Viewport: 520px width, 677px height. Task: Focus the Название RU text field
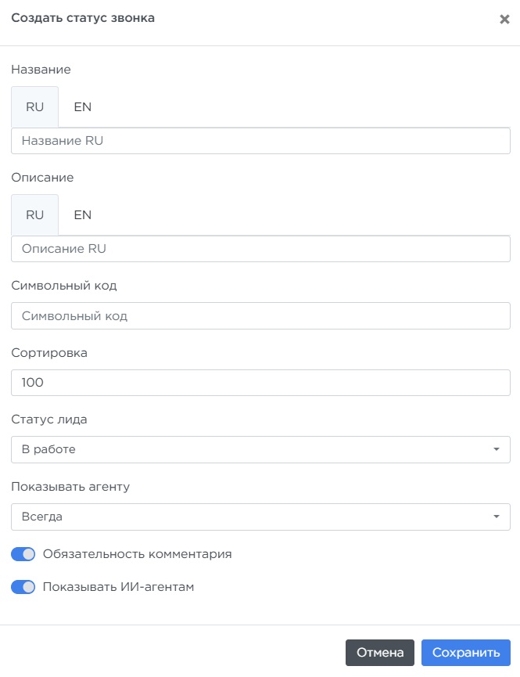tap(260, 142)
